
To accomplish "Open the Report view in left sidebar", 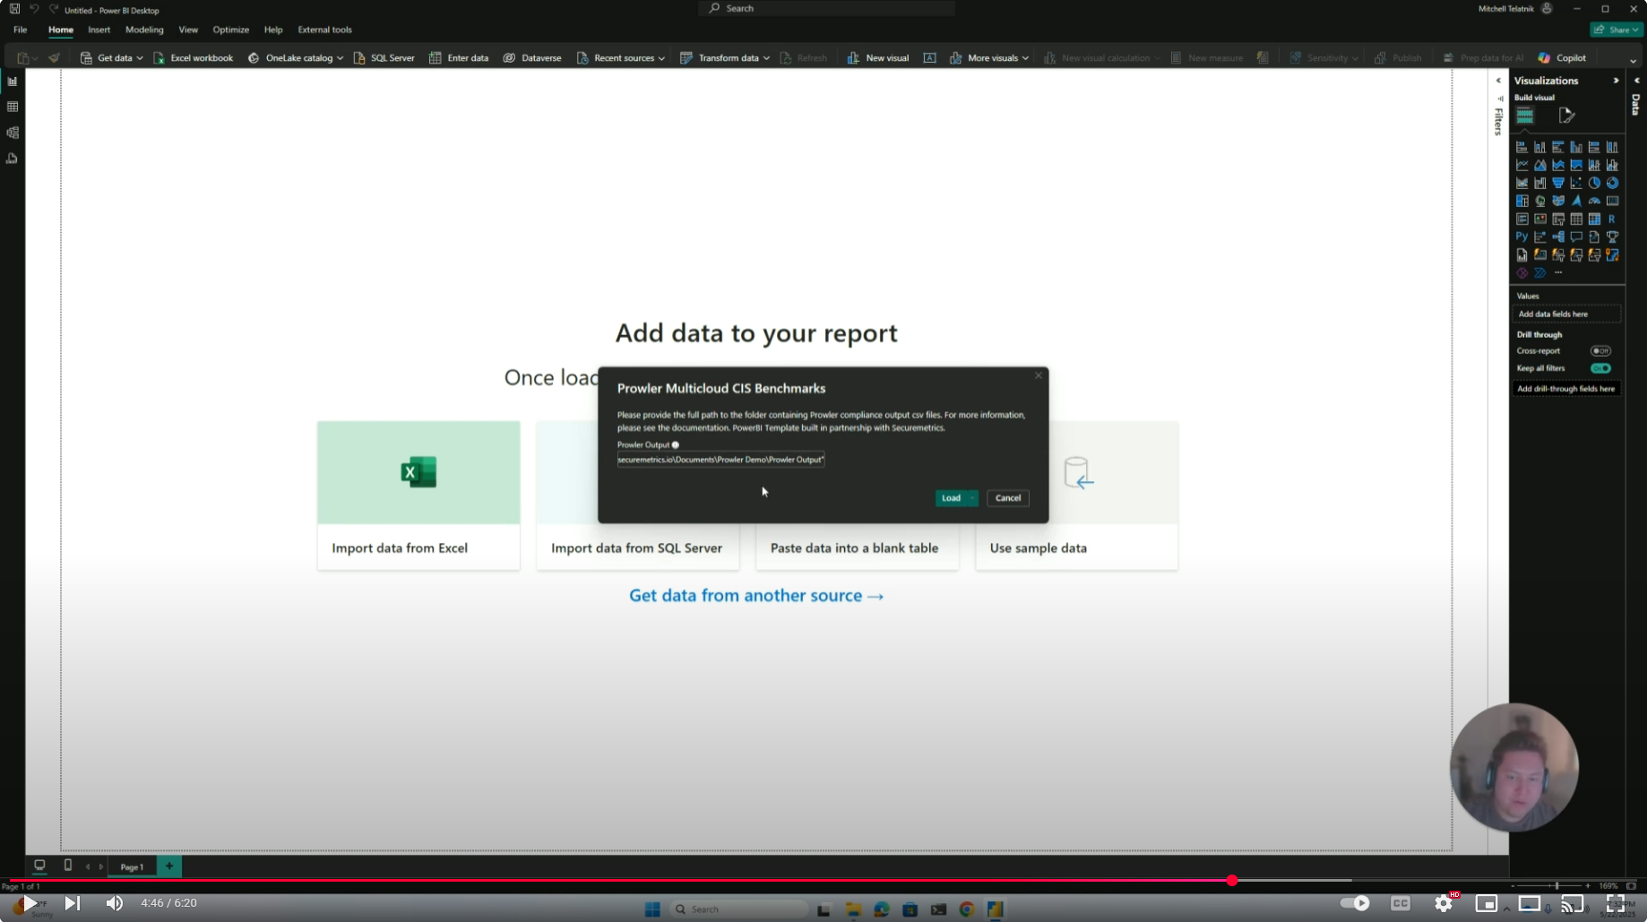I will coord(13,82).
